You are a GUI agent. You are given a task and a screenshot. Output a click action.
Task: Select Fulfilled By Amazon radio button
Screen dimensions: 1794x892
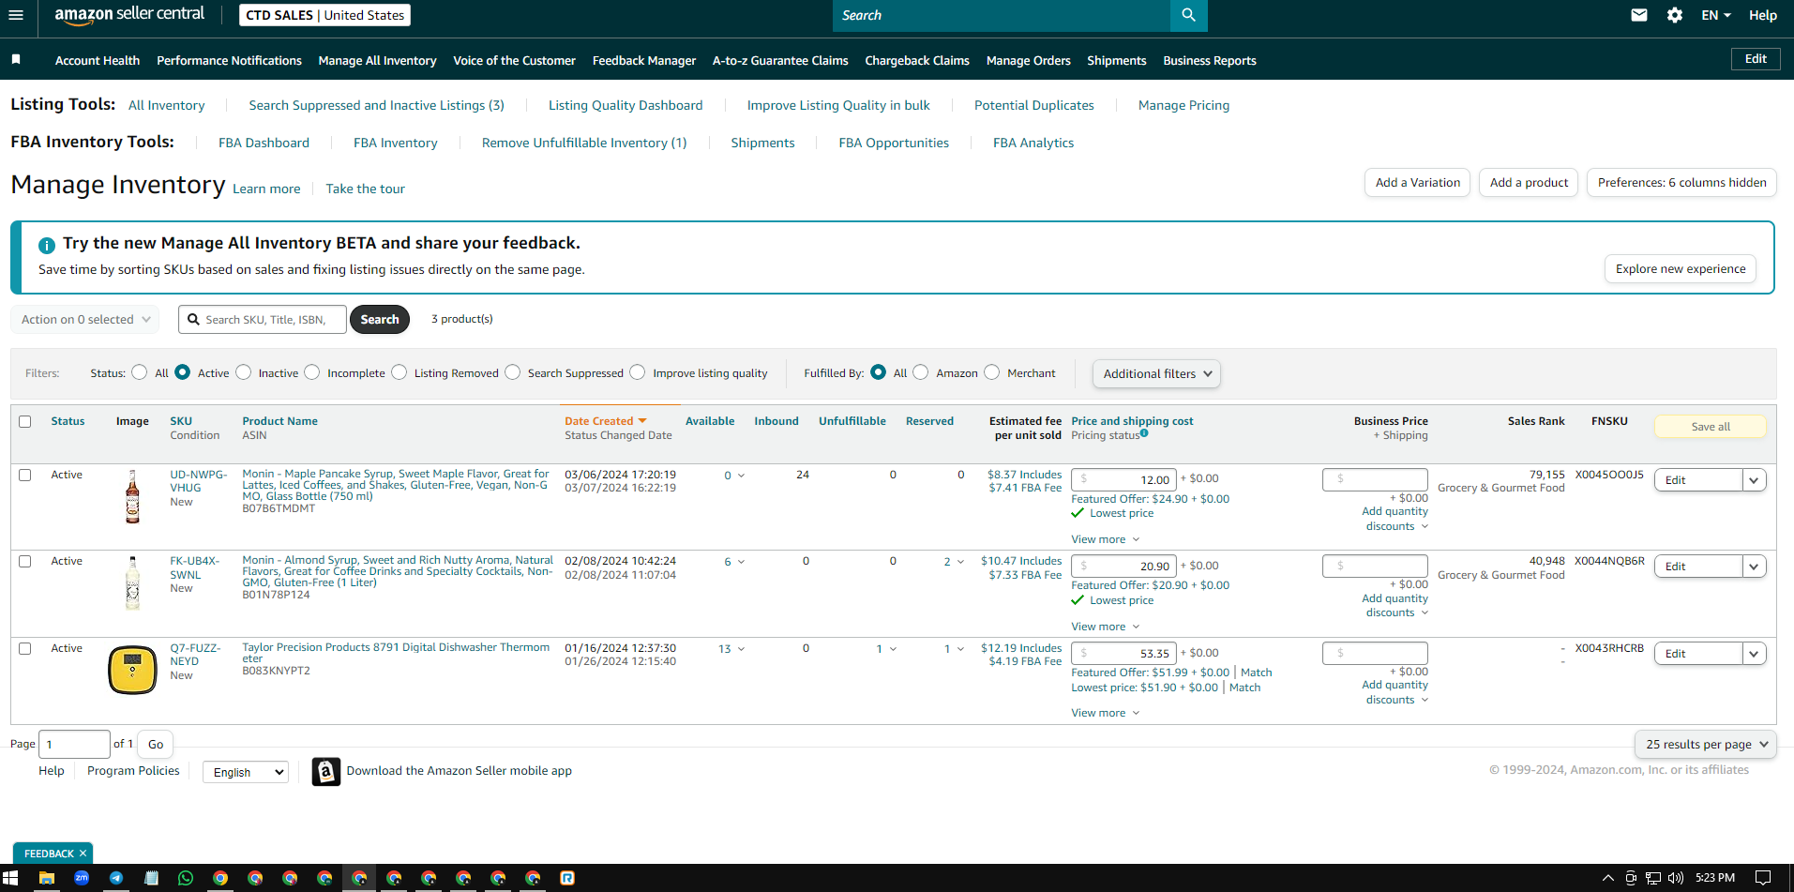click(x=921, y=372)
